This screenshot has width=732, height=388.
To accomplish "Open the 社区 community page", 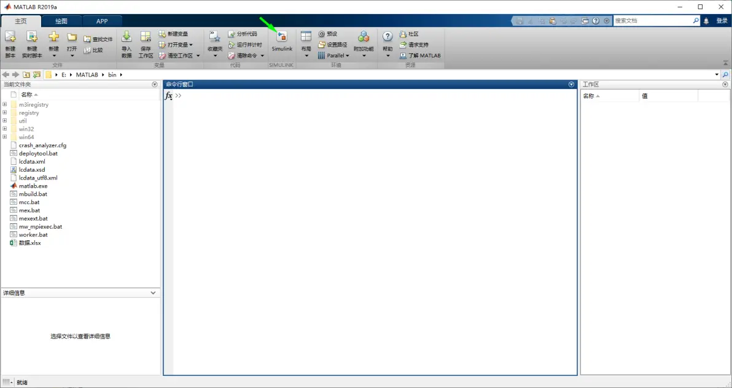I will coord(409,34).
